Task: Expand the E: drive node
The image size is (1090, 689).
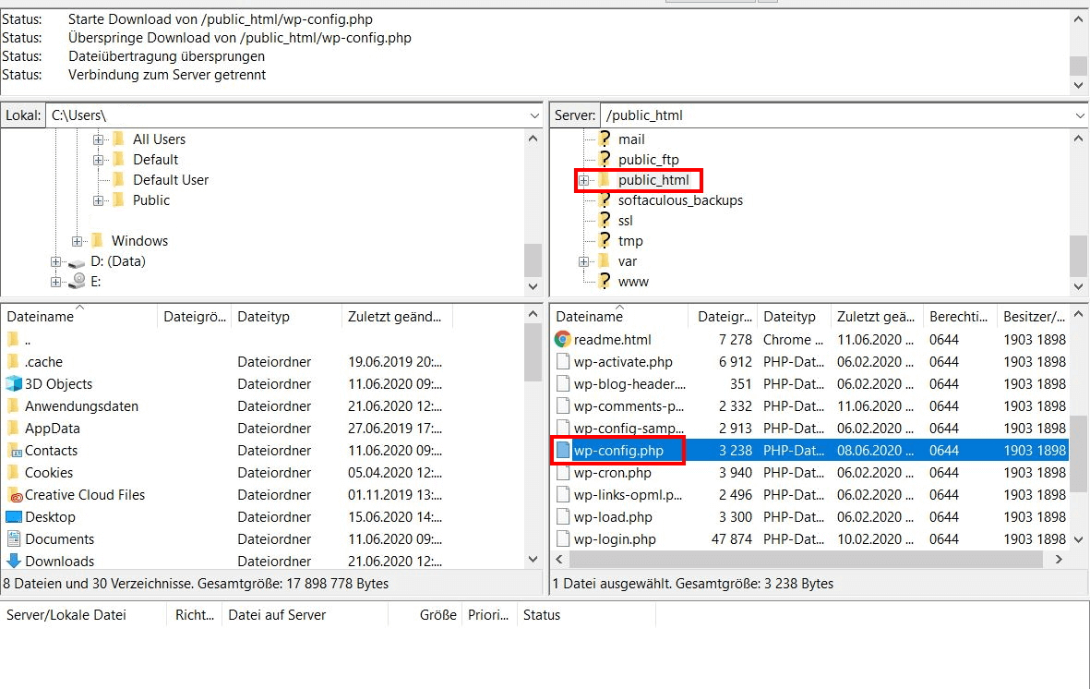Action: click(x=55, y=282)
